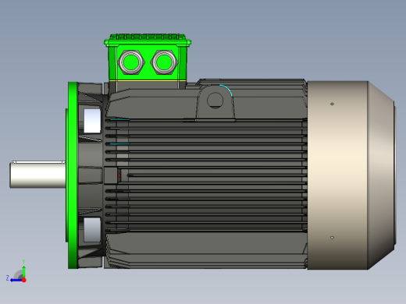Image resolution: width=406 pixels, height=304 pixels.
Task: Pick the lower screw on the fan cover
Action: (x=332, y=238)
